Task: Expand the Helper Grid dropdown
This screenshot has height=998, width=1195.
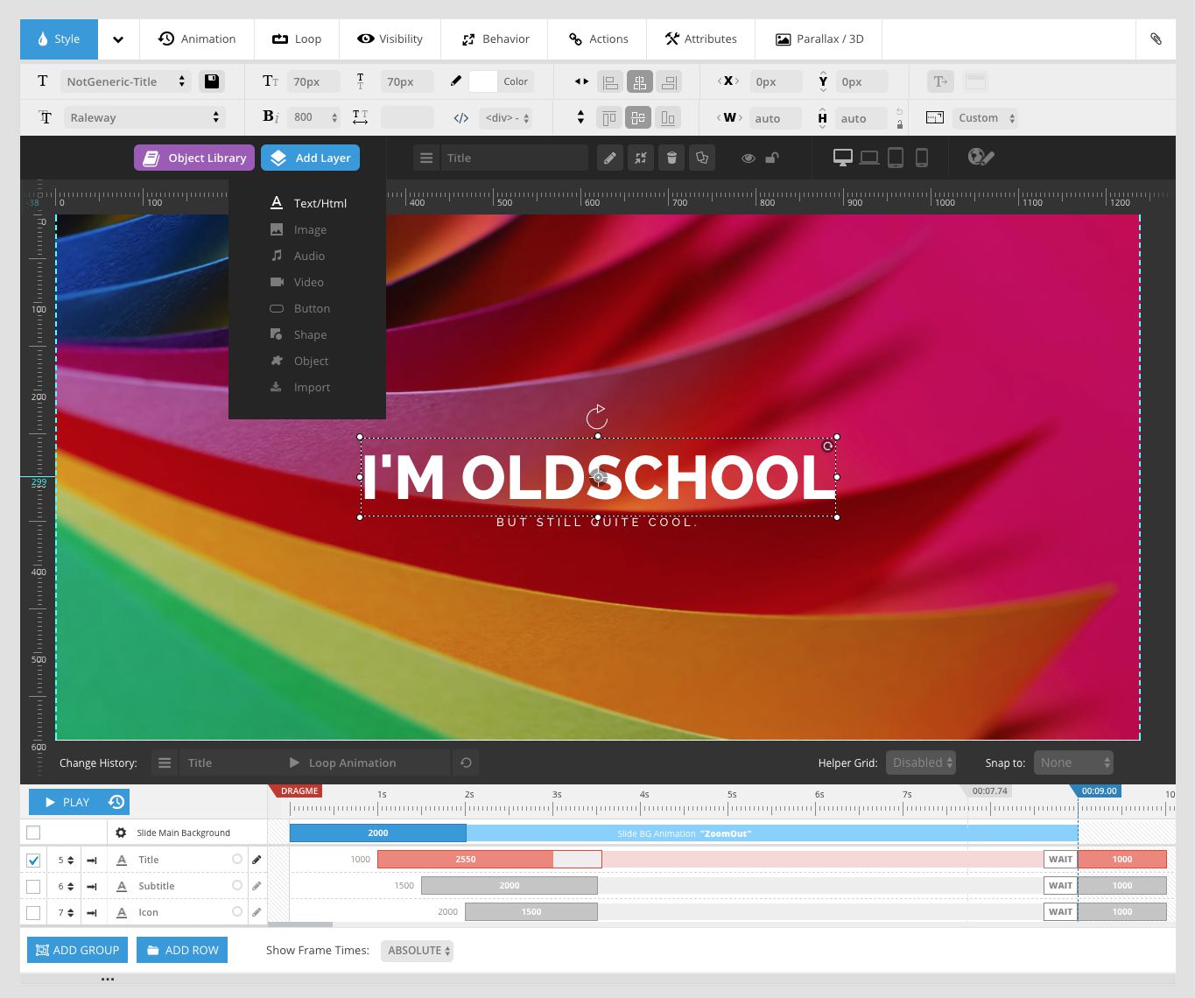Action: [x=920, y=763]
